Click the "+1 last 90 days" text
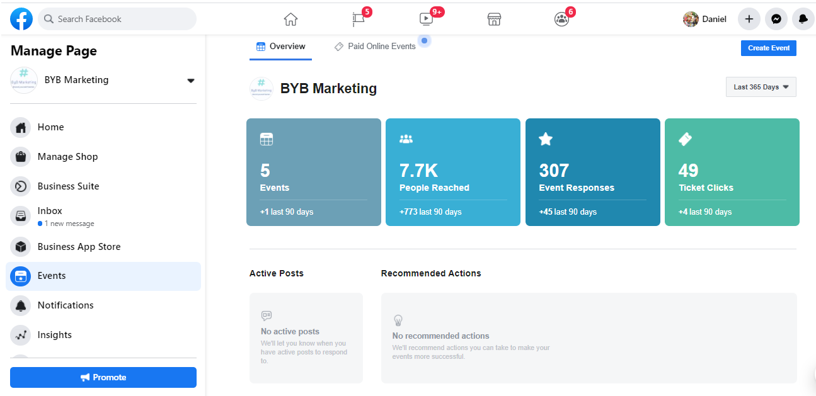This screenshot has width=816, height=396. 287,212
